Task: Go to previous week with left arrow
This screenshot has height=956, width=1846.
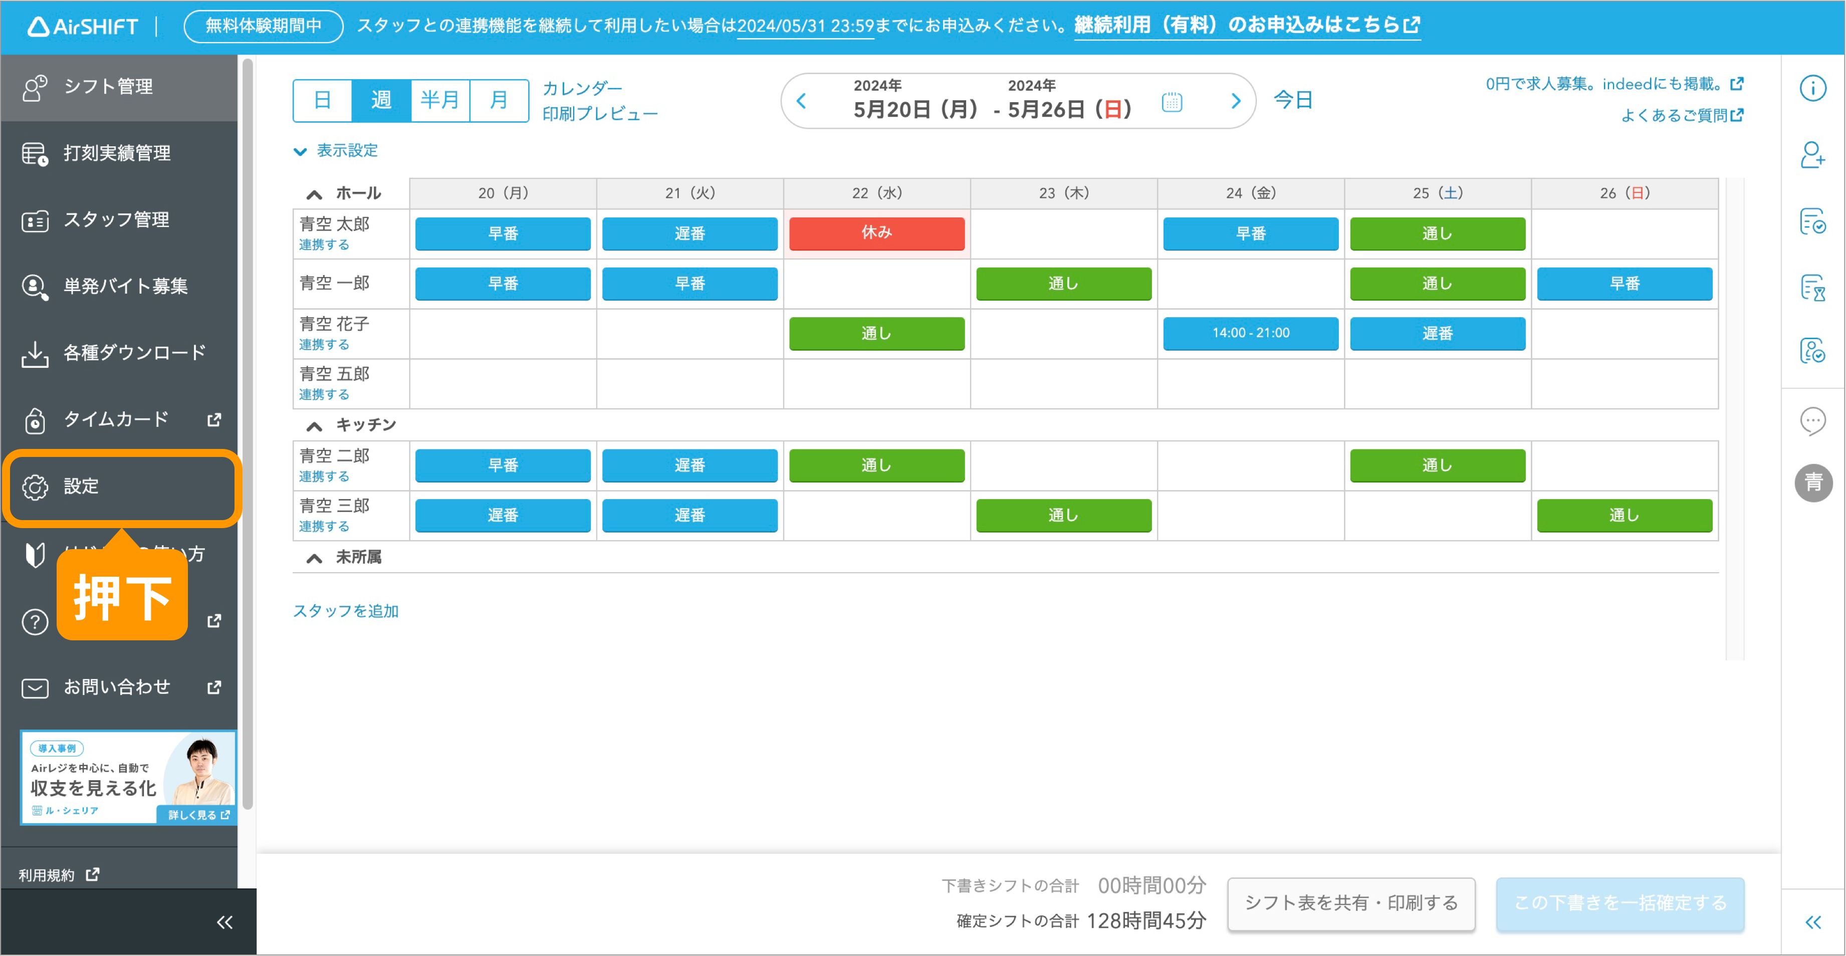Action: pyautogui.click(x=802, y=101)
